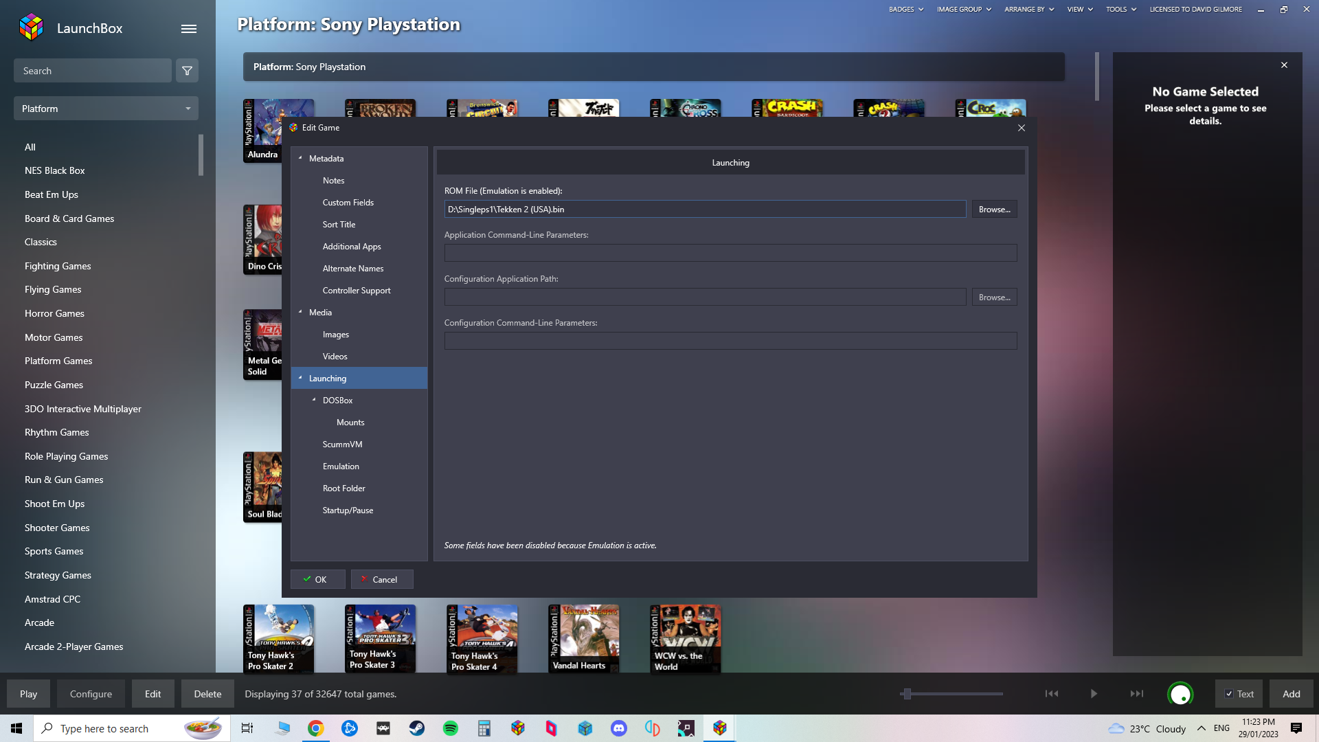1319x742 pixels.
Task: Click the active LaunchBox taskbar icon
Action: click(720, 728)
